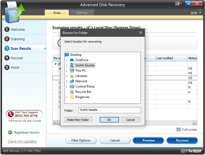Click the horizontal scrollbar right arrow

click(194, 122)
